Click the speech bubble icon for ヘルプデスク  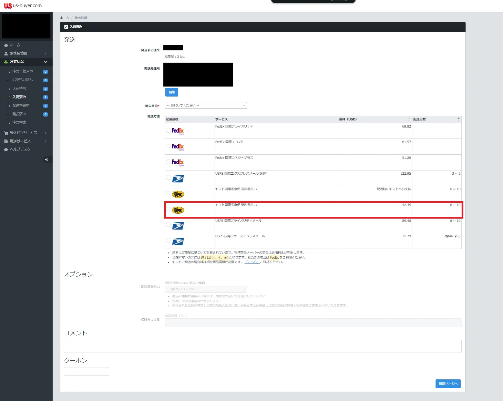coord(6,149)
